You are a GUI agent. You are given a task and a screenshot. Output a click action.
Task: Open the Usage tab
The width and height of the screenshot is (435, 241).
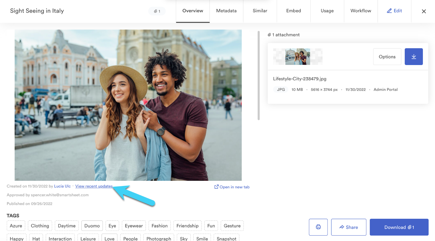(327, 11)
